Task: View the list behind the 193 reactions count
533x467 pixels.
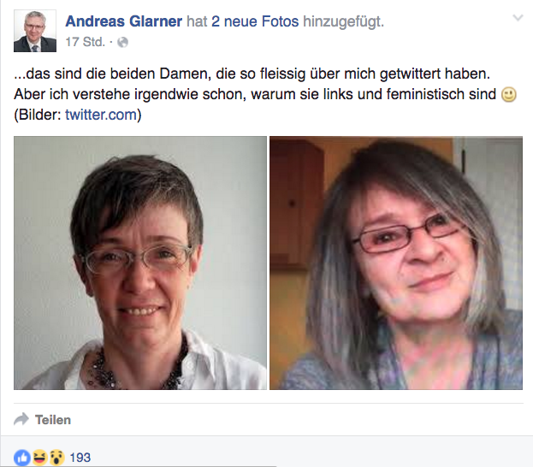Action: click(x=80, y=458)
